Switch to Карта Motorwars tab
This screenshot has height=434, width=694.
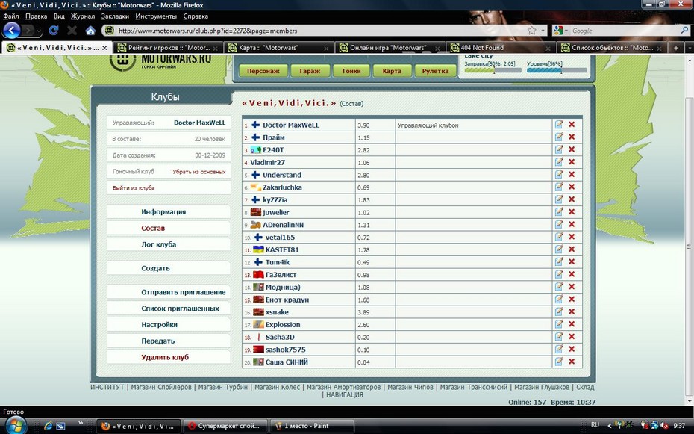[279, 48]
